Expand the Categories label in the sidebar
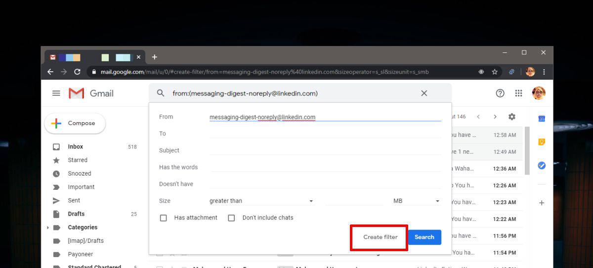Screen dimensions: 593x268 point(48,227)
